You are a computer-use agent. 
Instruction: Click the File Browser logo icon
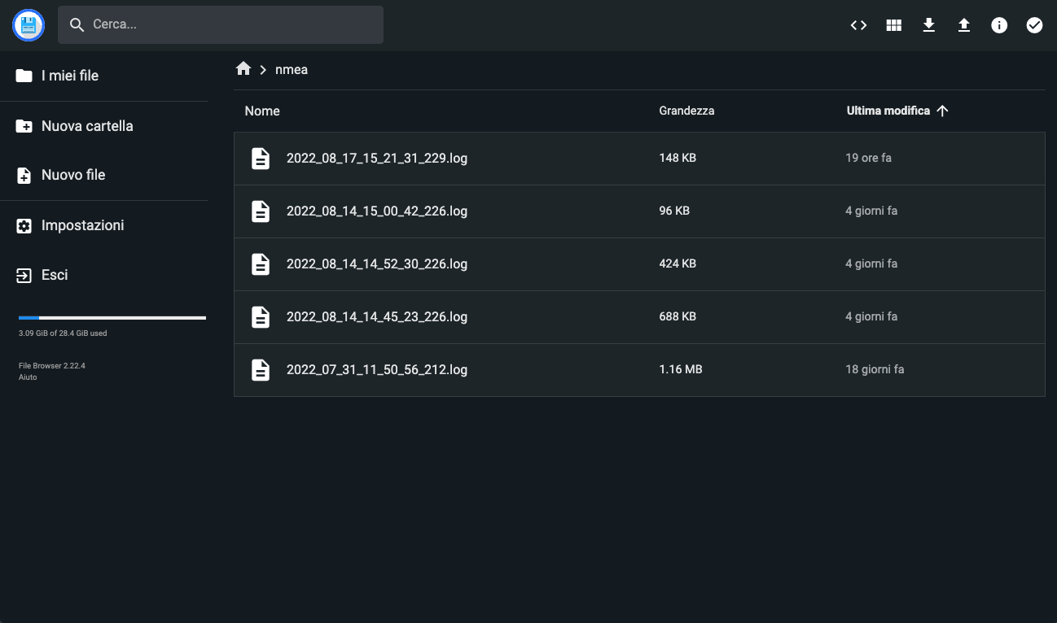[29, 25]
